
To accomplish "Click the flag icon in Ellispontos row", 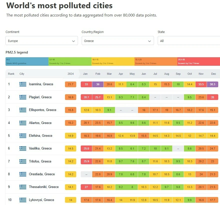I will 23,110.
